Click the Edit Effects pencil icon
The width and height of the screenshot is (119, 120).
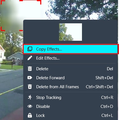[30, 58]
